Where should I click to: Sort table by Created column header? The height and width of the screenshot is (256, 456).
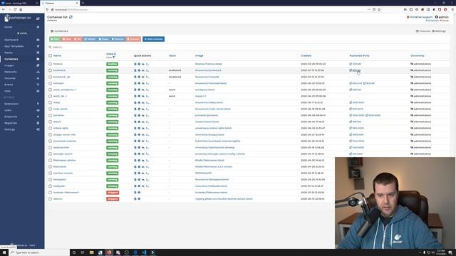coord(306,55)
